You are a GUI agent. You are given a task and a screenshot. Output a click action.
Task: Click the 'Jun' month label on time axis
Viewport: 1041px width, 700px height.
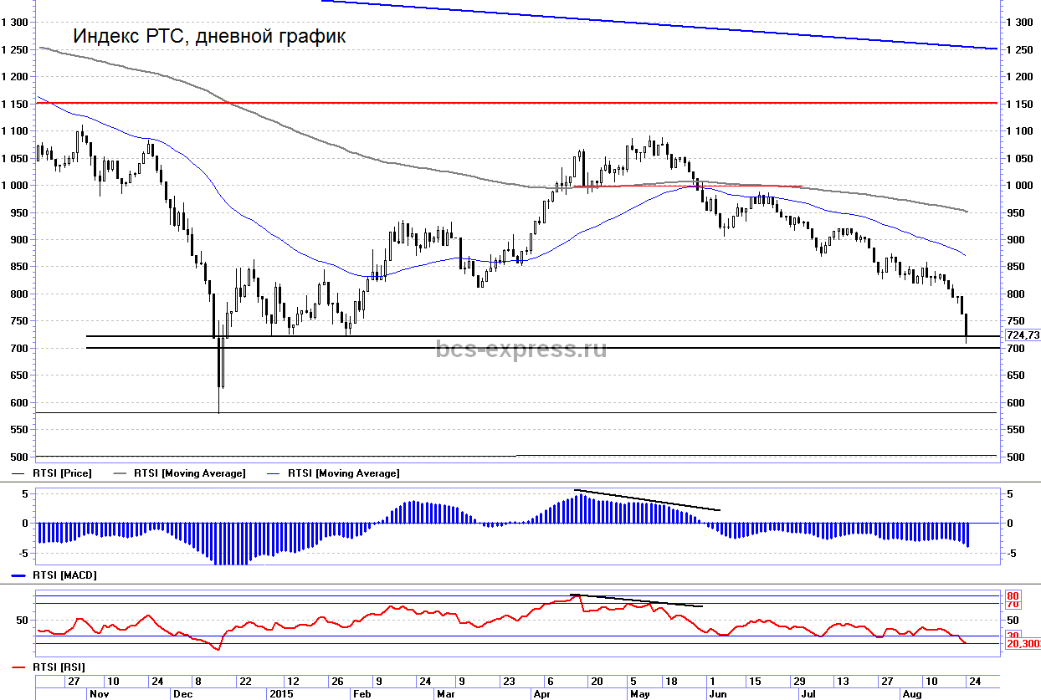tap(716, 694)
